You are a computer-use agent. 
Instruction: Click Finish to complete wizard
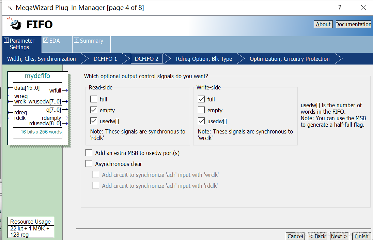coord(361,236)
